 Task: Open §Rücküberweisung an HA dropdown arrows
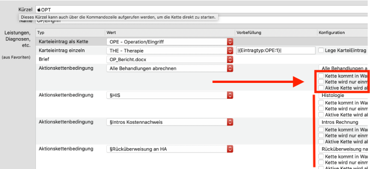pos(230,149)
